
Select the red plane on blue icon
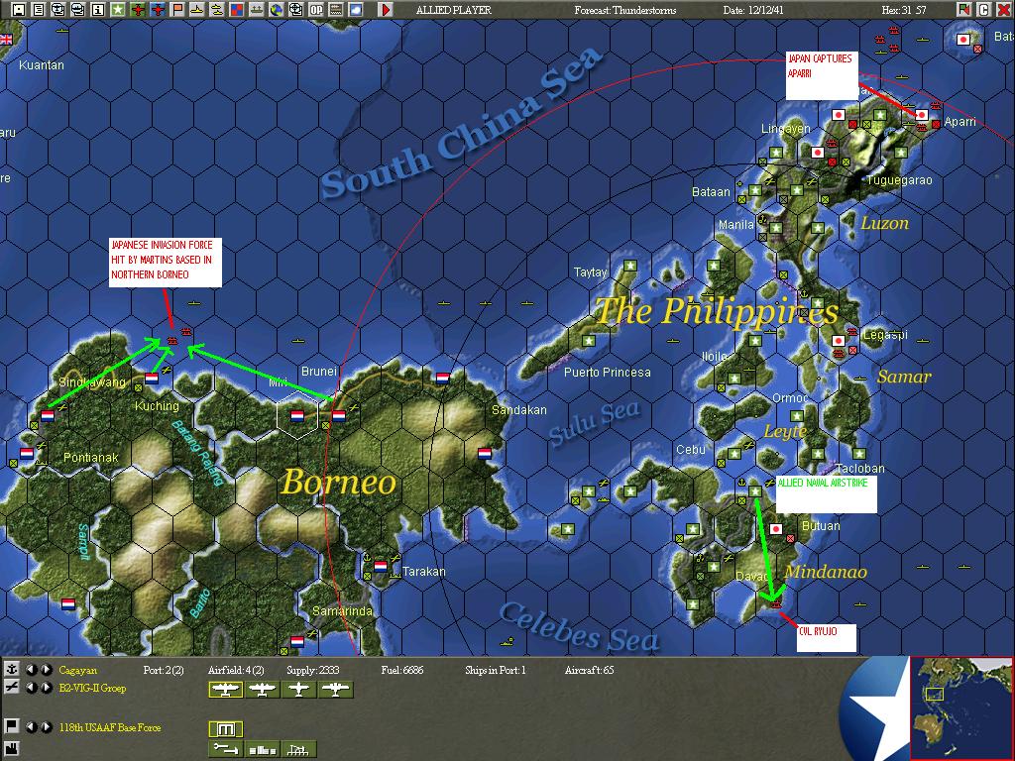click(x=158, y=10)
